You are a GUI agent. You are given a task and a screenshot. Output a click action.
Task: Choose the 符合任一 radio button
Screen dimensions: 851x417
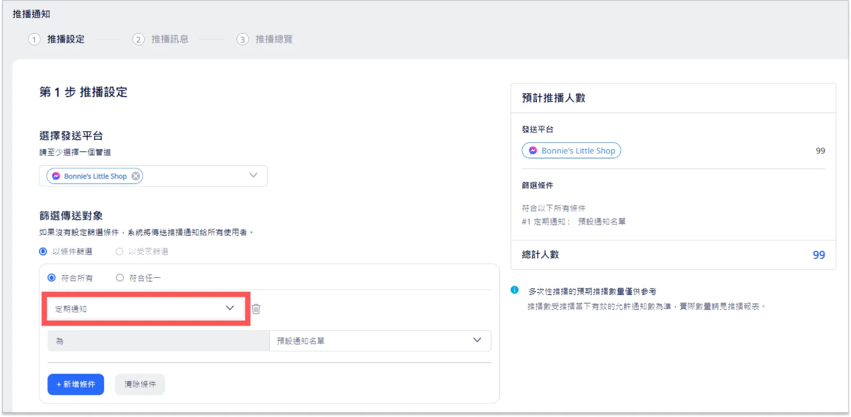pyautogui.click(x=120, y=278)
